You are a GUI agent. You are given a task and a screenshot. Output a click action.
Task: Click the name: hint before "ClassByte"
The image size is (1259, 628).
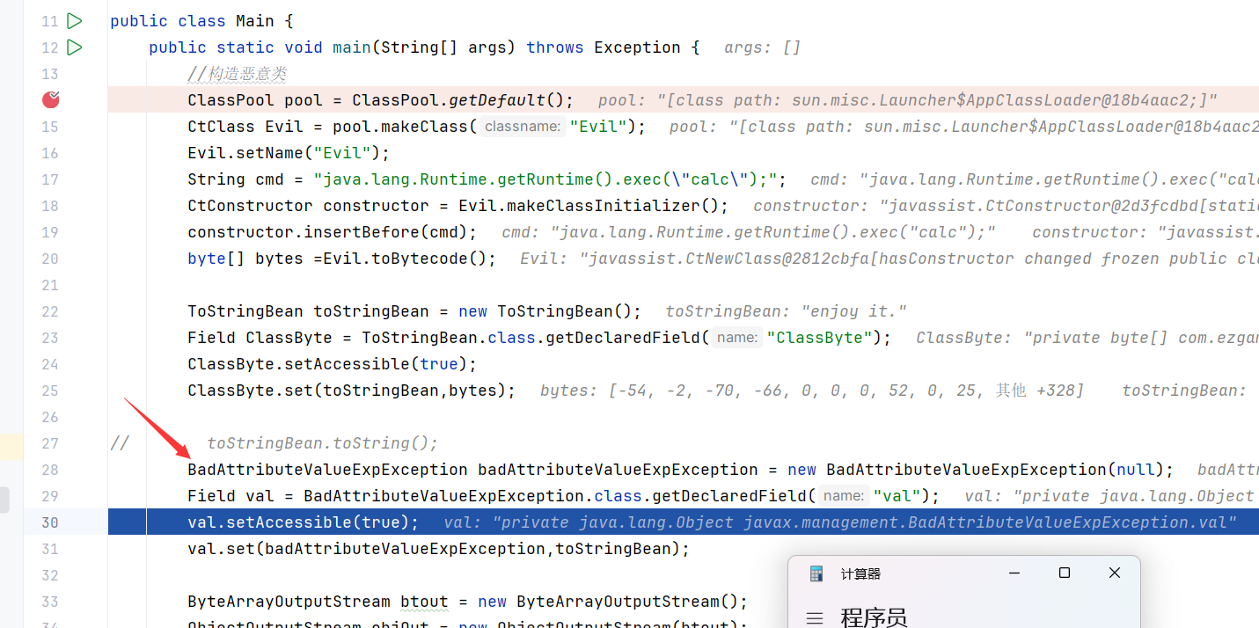point(737,338)
